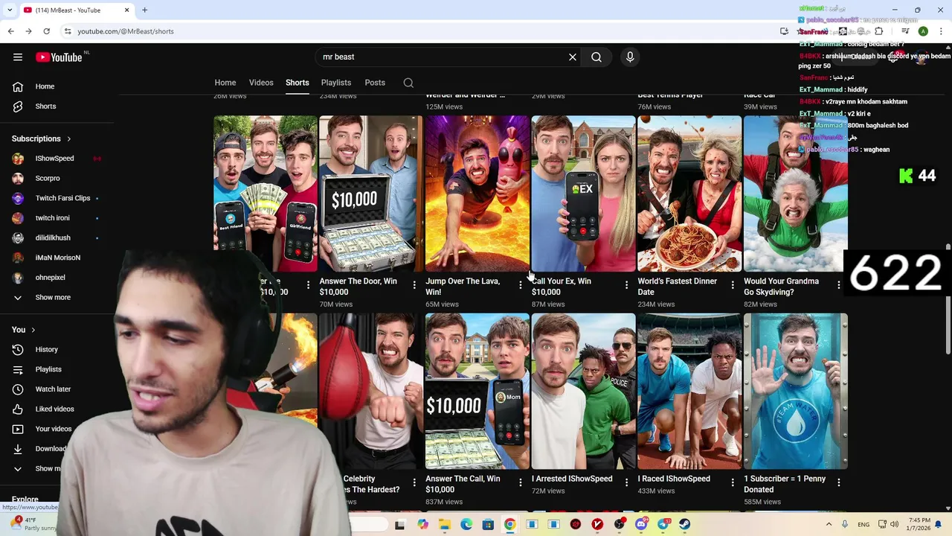Open the Chrome three-dot menu
Screen dimensions: 952x536
(x=941, y=31)
